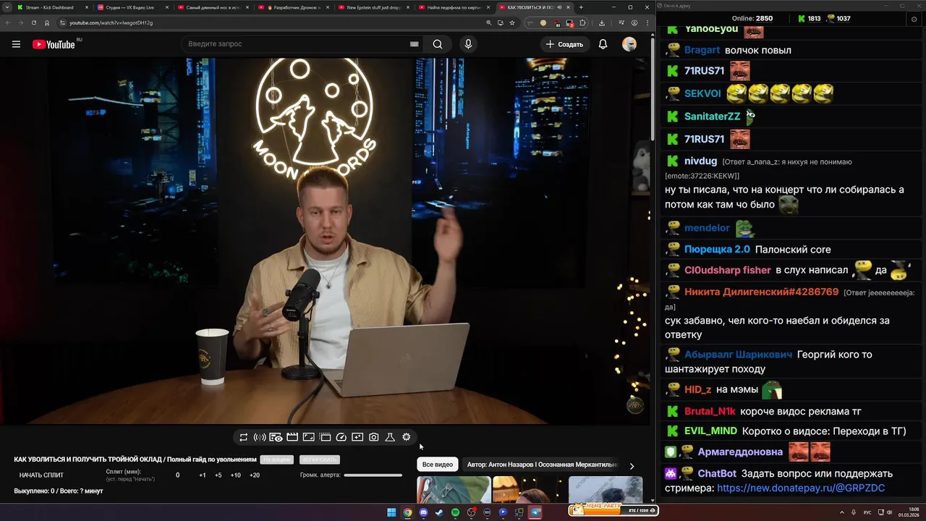Viewport: 926px width, 521px height.
Task: Reload the page in Chrome
Action: click(x=33, y=22)
